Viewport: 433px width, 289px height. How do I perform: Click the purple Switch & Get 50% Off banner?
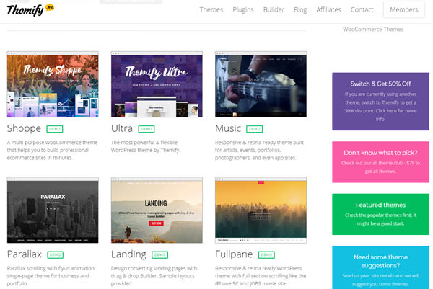tap(380, 102)
